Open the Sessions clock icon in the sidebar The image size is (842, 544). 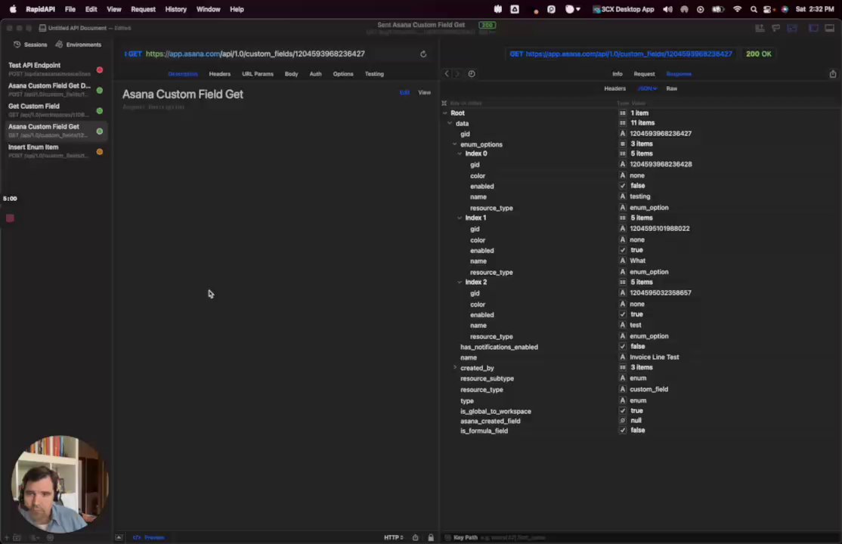(x=17, y=45)
